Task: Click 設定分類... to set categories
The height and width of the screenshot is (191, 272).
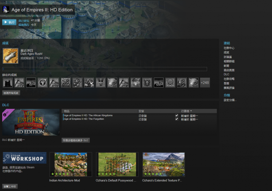Action: pos(230,100)
